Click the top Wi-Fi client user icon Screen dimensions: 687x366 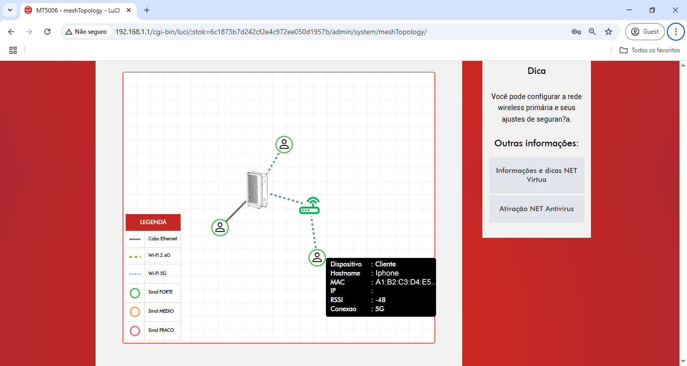[x=284, y=144]
